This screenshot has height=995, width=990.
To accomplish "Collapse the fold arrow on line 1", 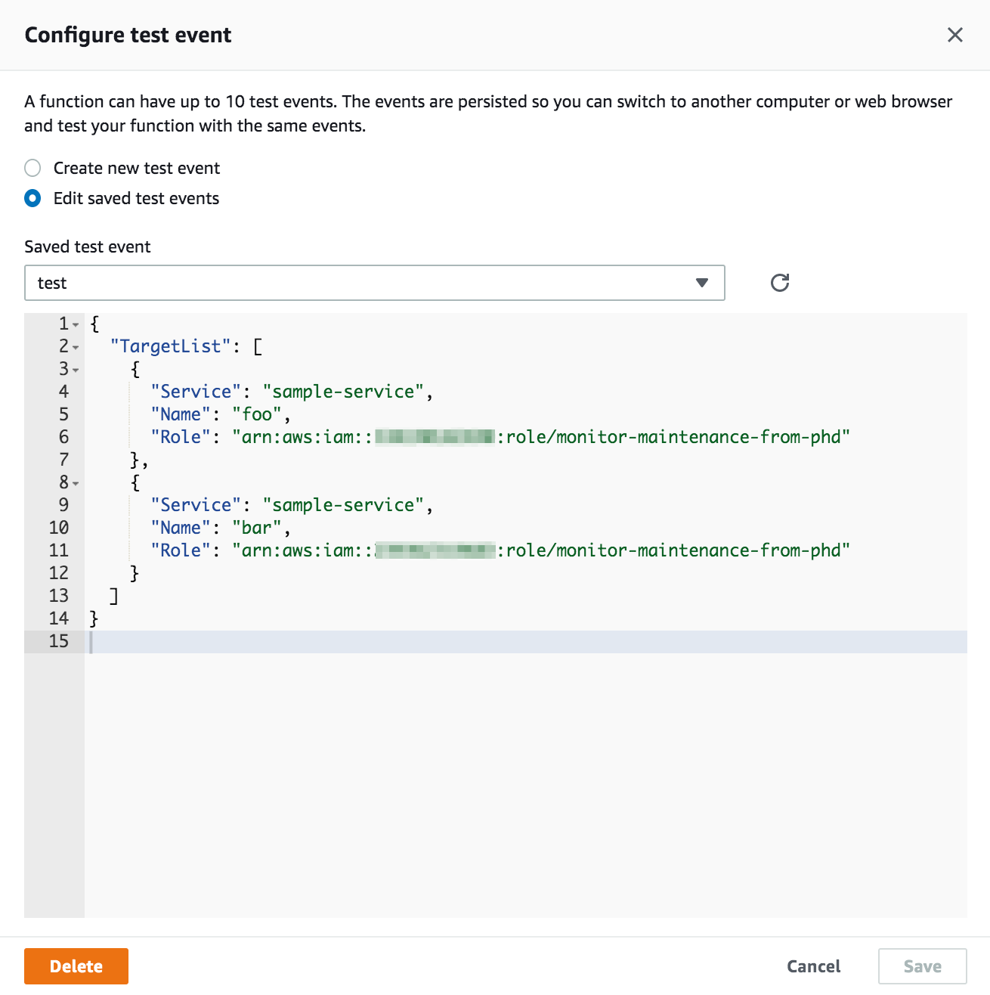I will (x=76, y=325).
